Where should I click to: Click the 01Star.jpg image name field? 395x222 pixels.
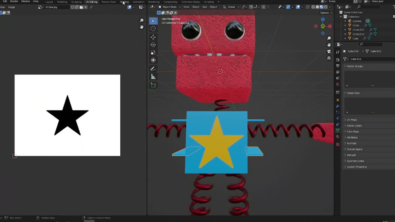(57, 7)
